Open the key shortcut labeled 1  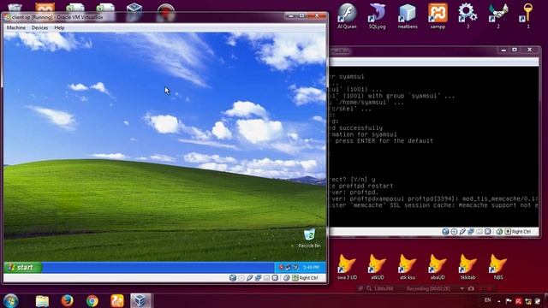[527, 16]
